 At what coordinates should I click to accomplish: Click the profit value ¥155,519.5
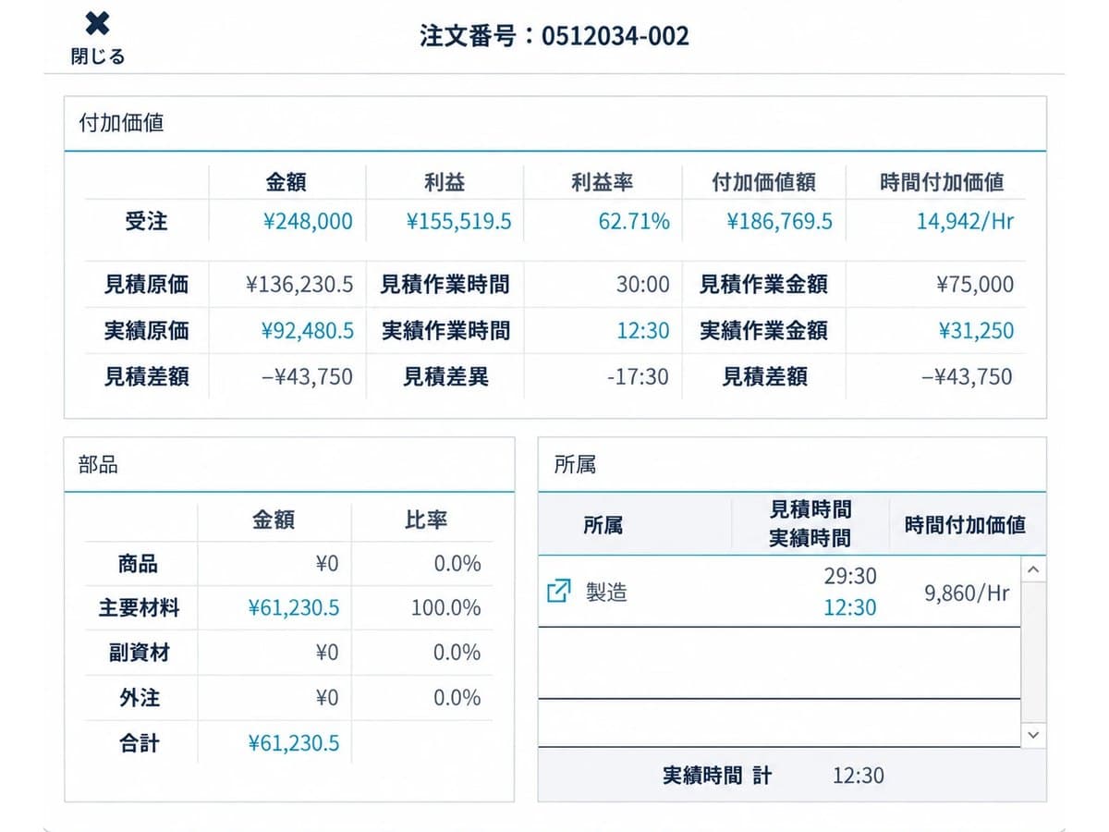[458, 222]
